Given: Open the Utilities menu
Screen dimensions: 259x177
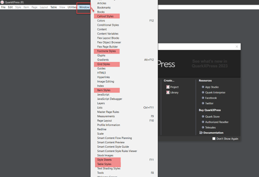Looking at the screenshot, I should 72,7.
